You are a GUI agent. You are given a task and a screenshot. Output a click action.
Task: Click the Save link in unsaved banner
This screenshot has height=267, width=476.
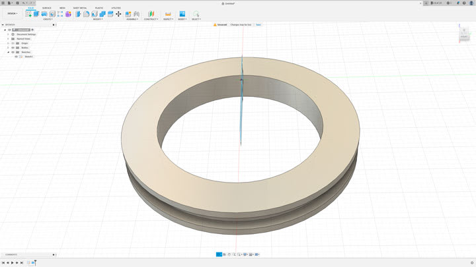258,25
